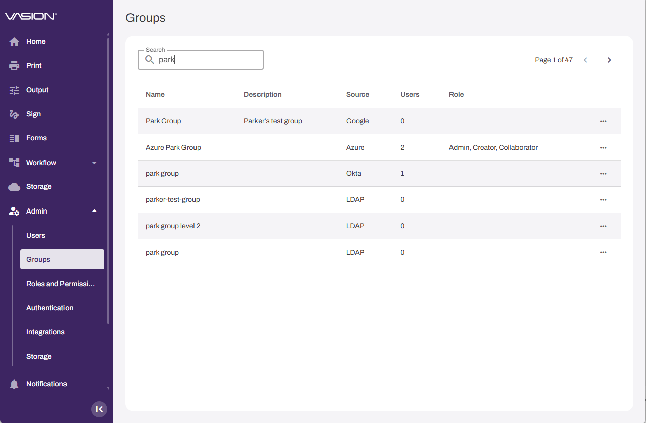This screenshot has height=423, width=646.
Task: Click into the Search field containing 'park'
Action: (201, 60)
